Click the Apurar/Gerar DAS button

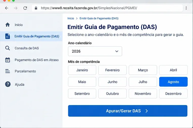[x=128, y=111]
